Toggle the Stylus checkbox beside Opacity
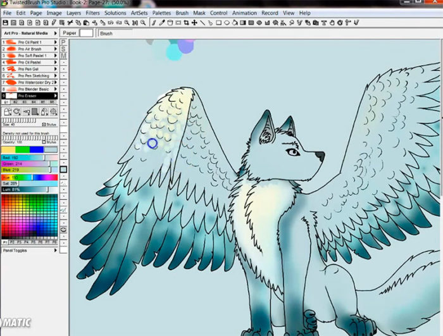This screenshot has width=443, height=336. pos(44,142)
